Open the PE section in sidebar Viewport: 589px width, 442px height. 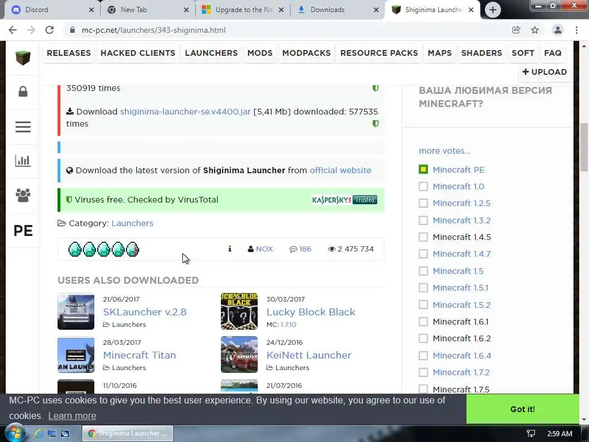point(23,230)
